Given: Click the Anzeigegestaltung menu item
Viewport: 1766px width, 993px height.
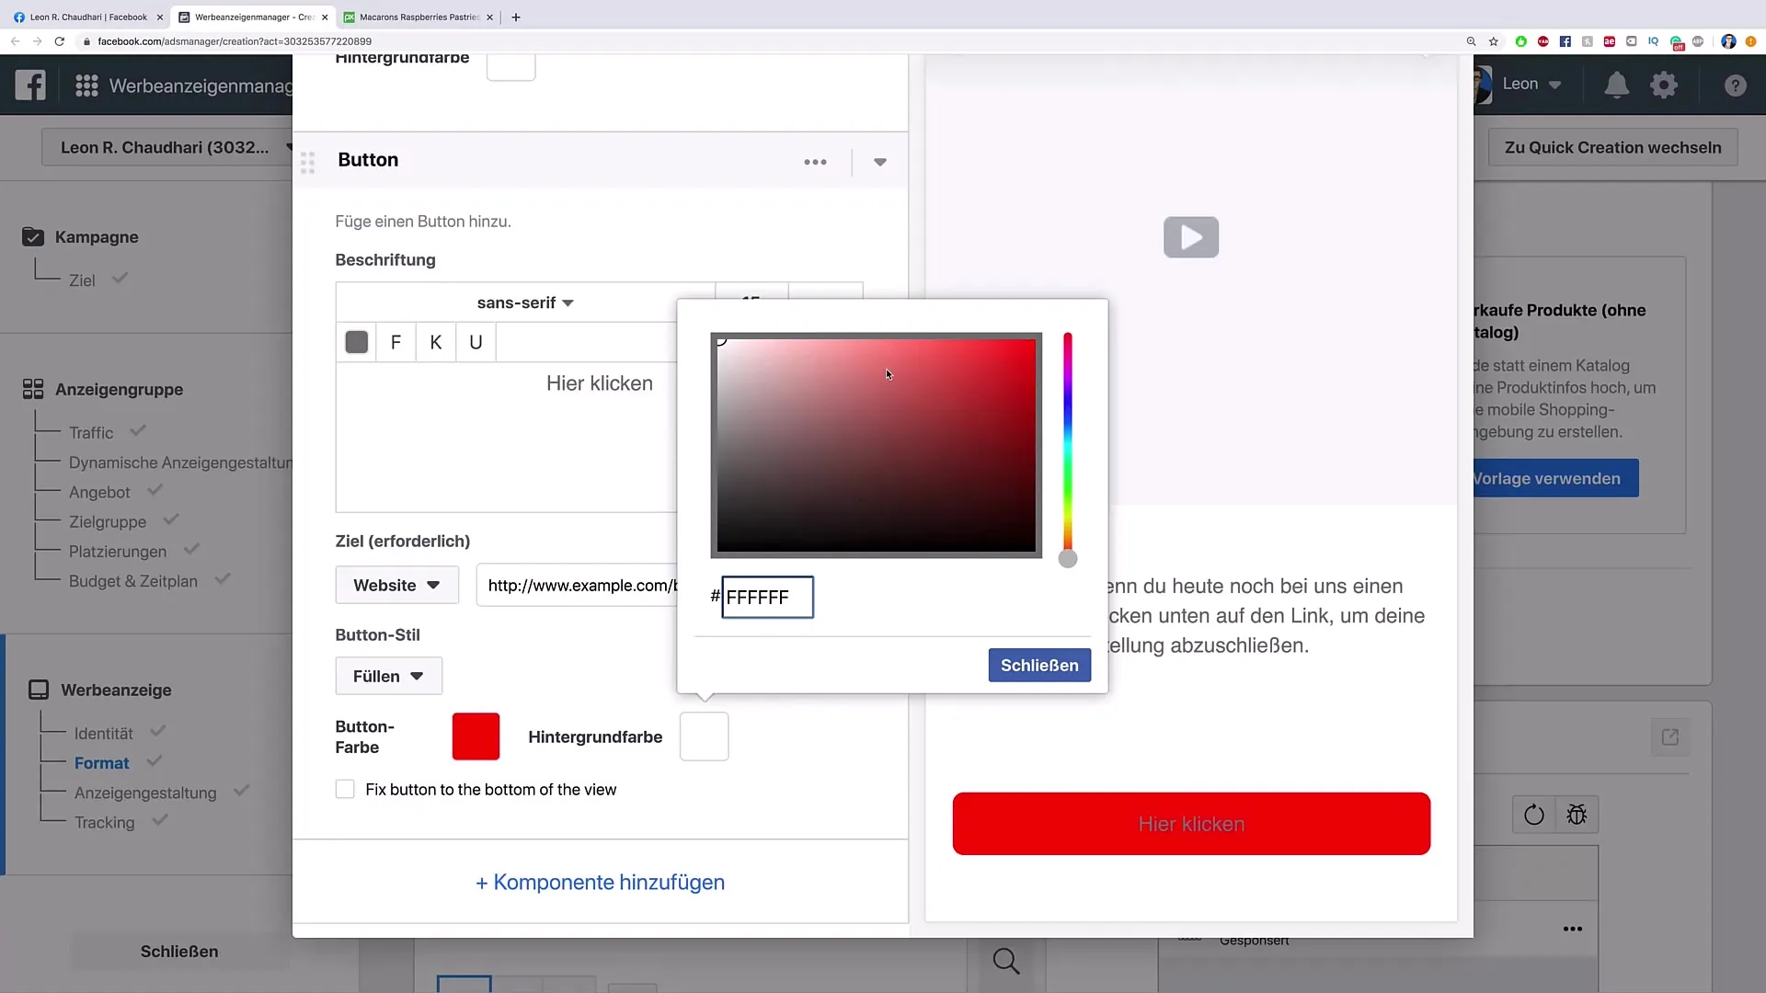Looking at the screenshot, I should pos(144,792).
